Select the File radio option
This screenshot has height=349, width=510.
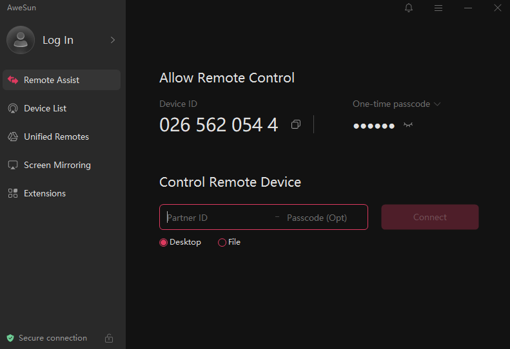coord(222,243)
